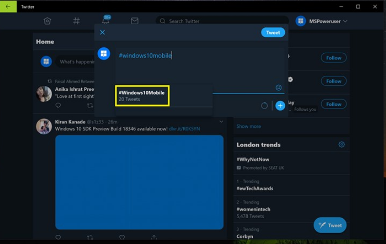This screenshot has height=244, width=386.
Task: Open the emoji picker smiley icon
Action: [x=279, y=87]
